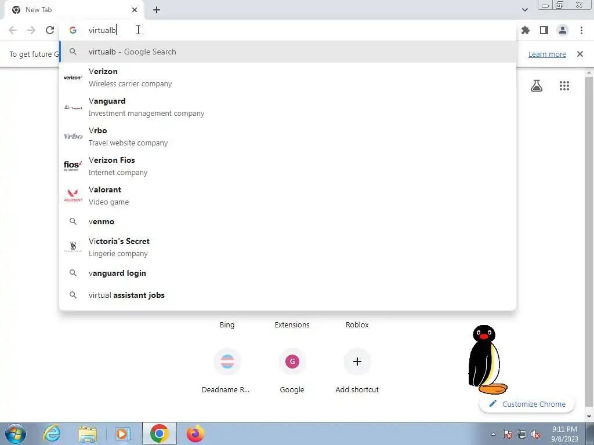Select 'virtualb - Google Search' suggestion
The image size is (594, 445).
click(288, 52)
